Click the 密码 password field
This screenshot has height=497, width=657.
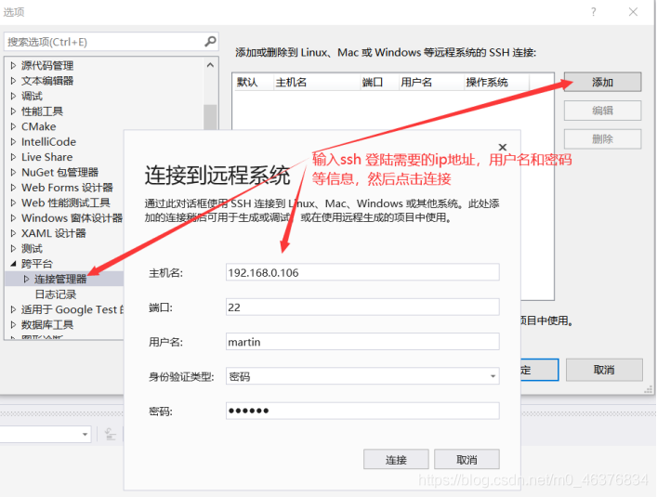click(362, 412)
